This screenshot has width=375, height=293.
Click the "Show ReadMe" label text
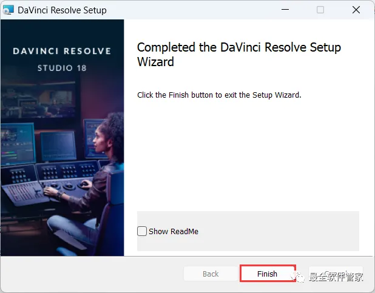174,232
